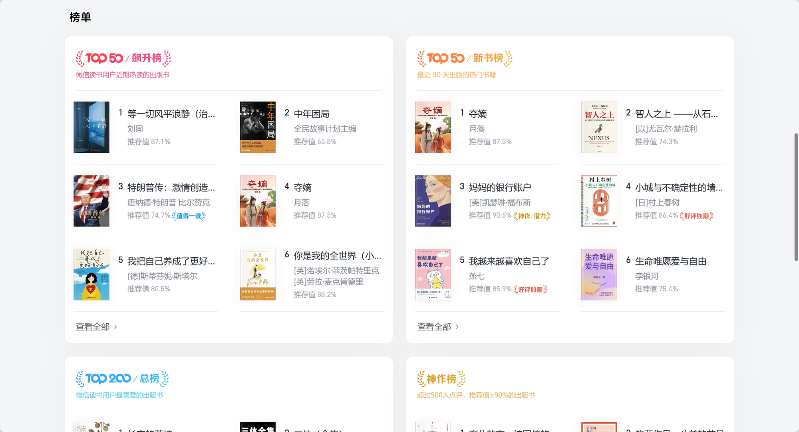Click the 好评如潮 badge on 小城与不确定性的墙
Viewport: 799px width, 432px height.
tap(696, 216)
